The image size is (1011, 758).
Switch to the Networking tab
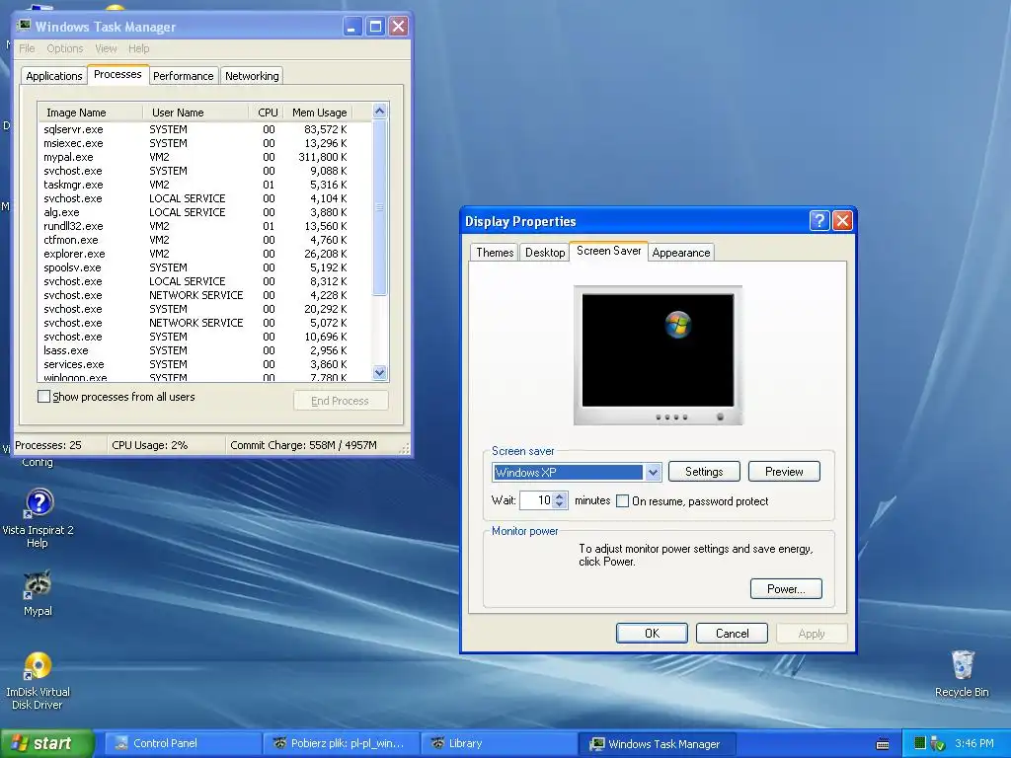click(x=252, y=76)
